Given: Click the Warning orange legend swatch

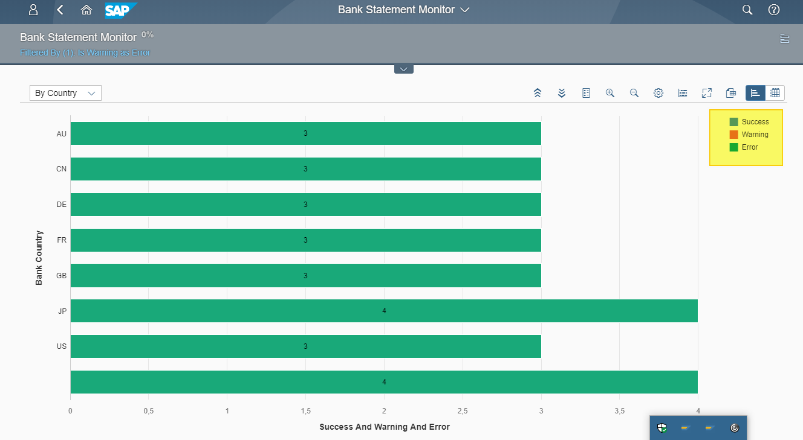Looking at the screenshot, I should [x=733, y=135].
